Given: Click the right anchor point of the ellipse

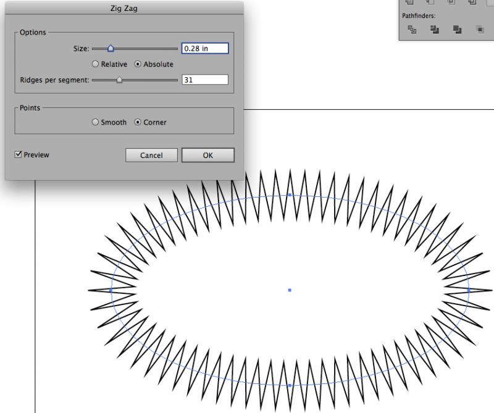Looking at the screenshot, I should 469,290.
